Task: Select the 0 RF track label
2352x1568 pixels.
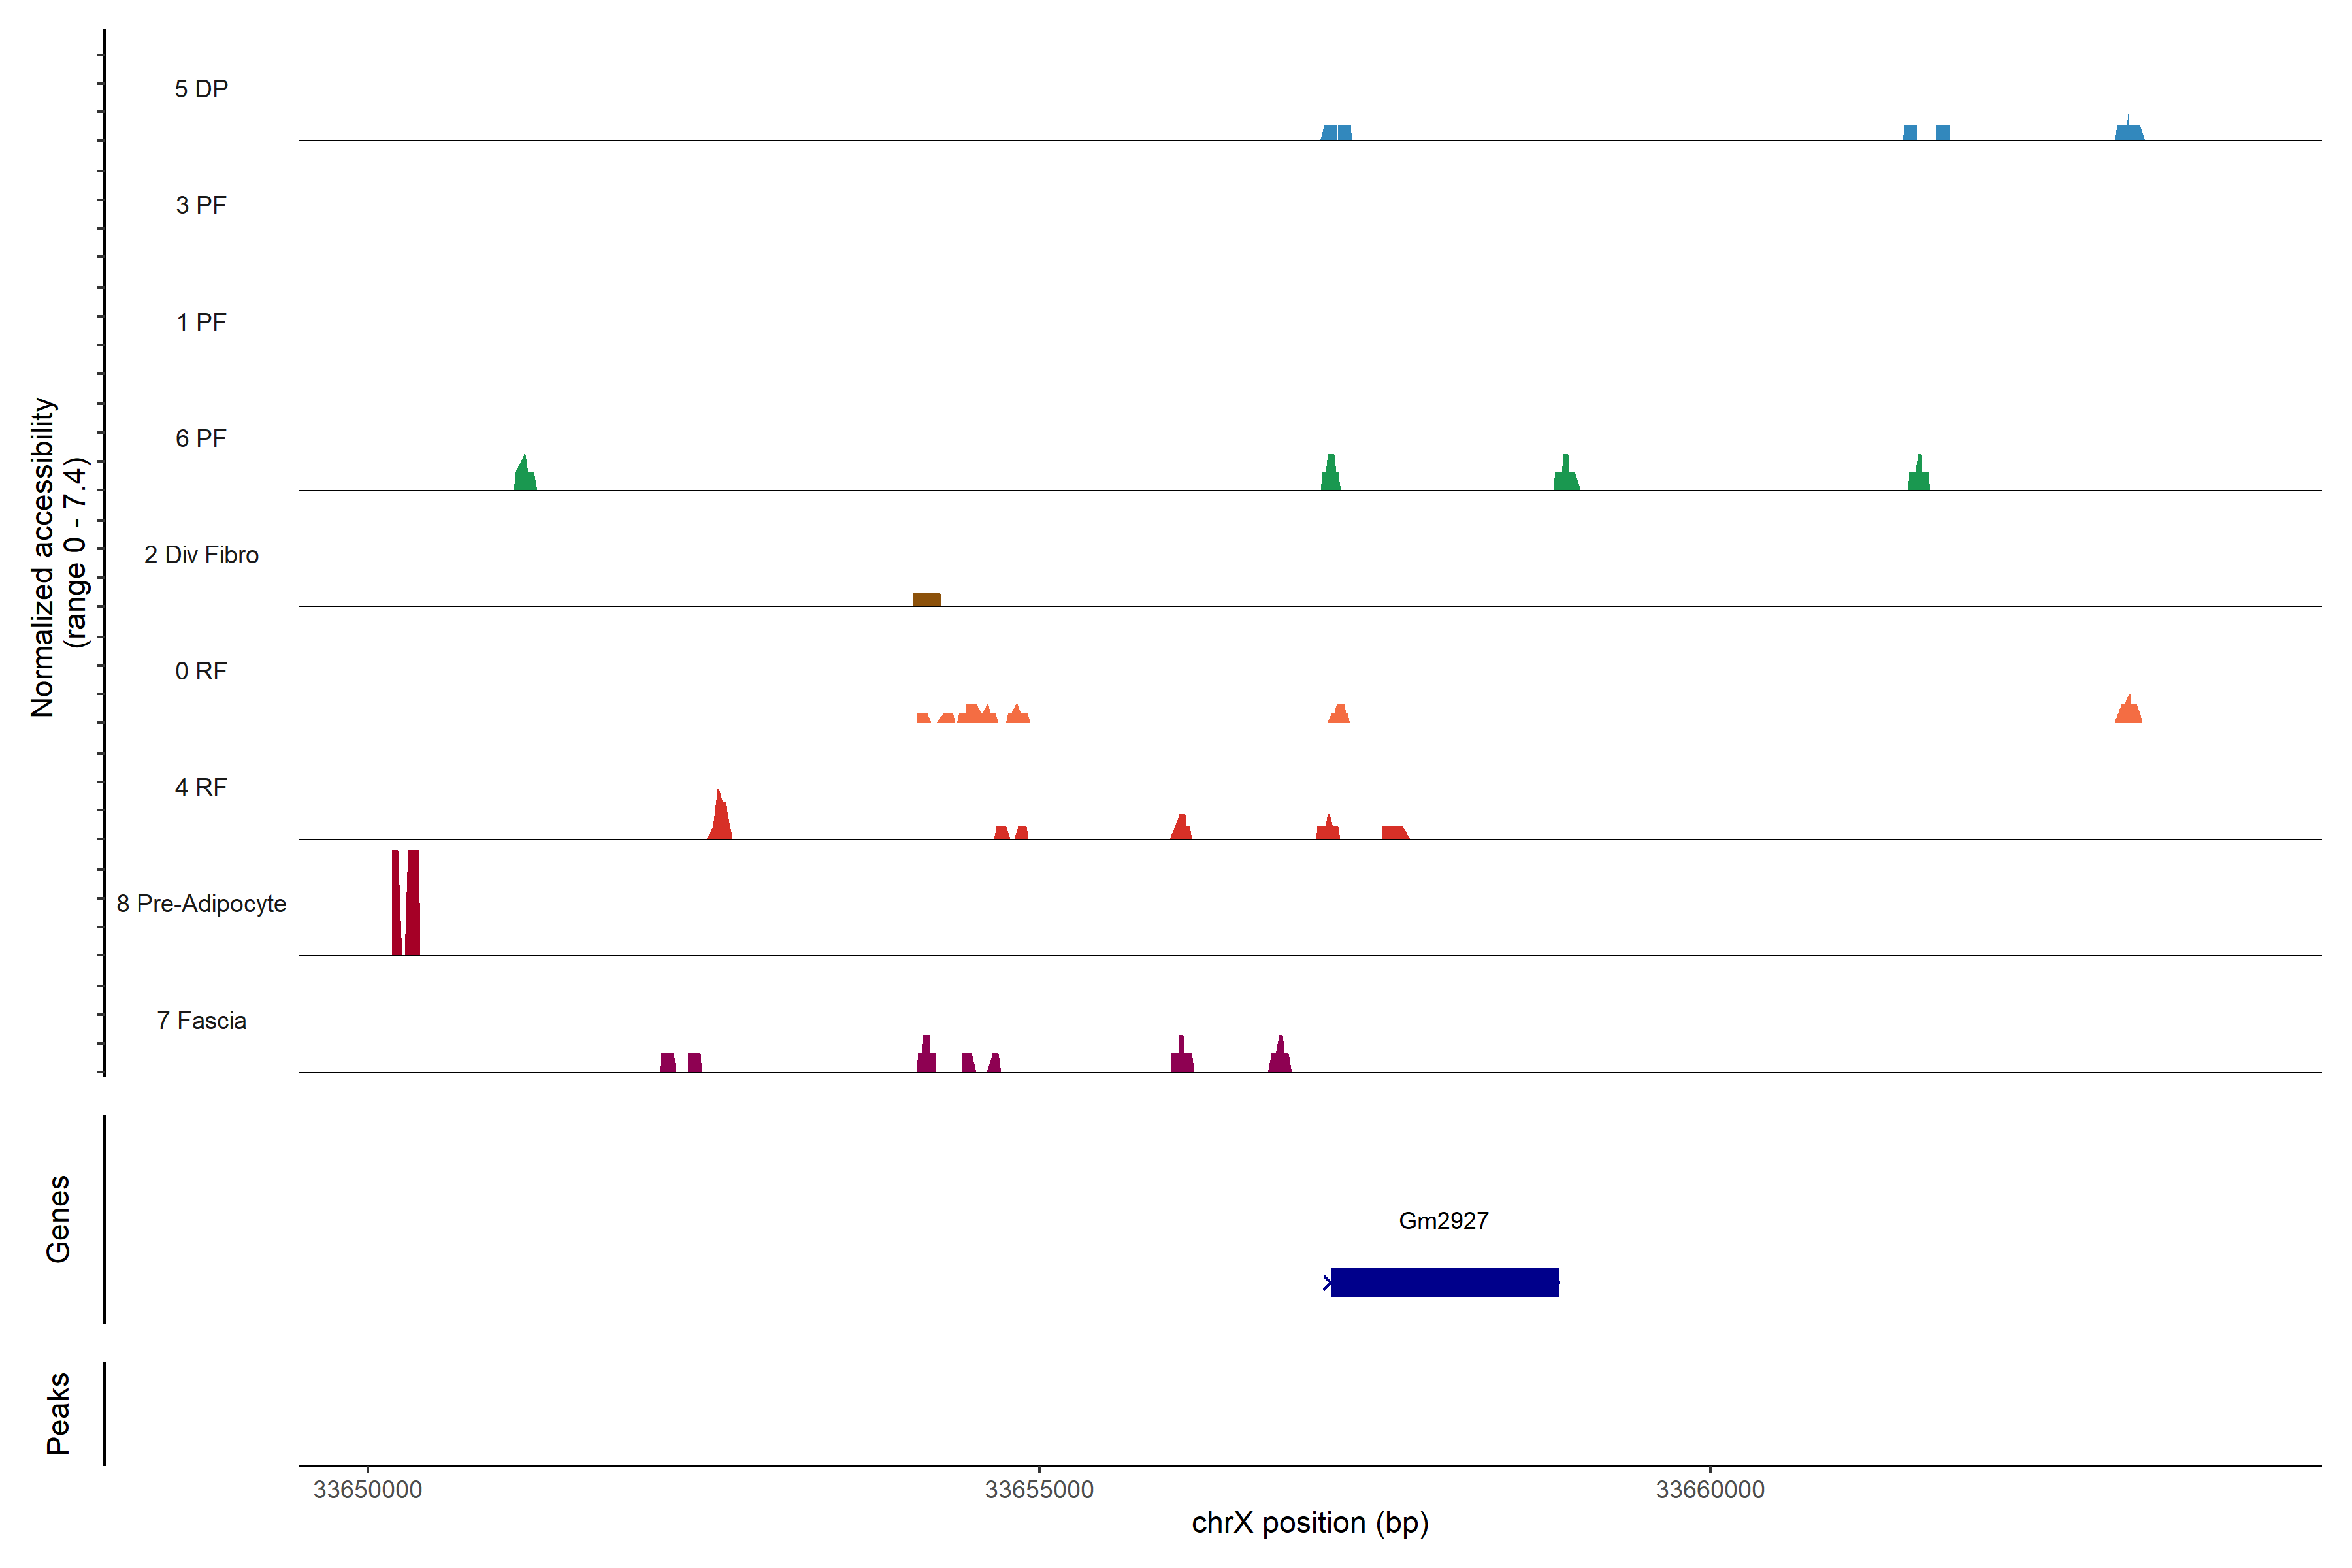Action: (201, 671)
